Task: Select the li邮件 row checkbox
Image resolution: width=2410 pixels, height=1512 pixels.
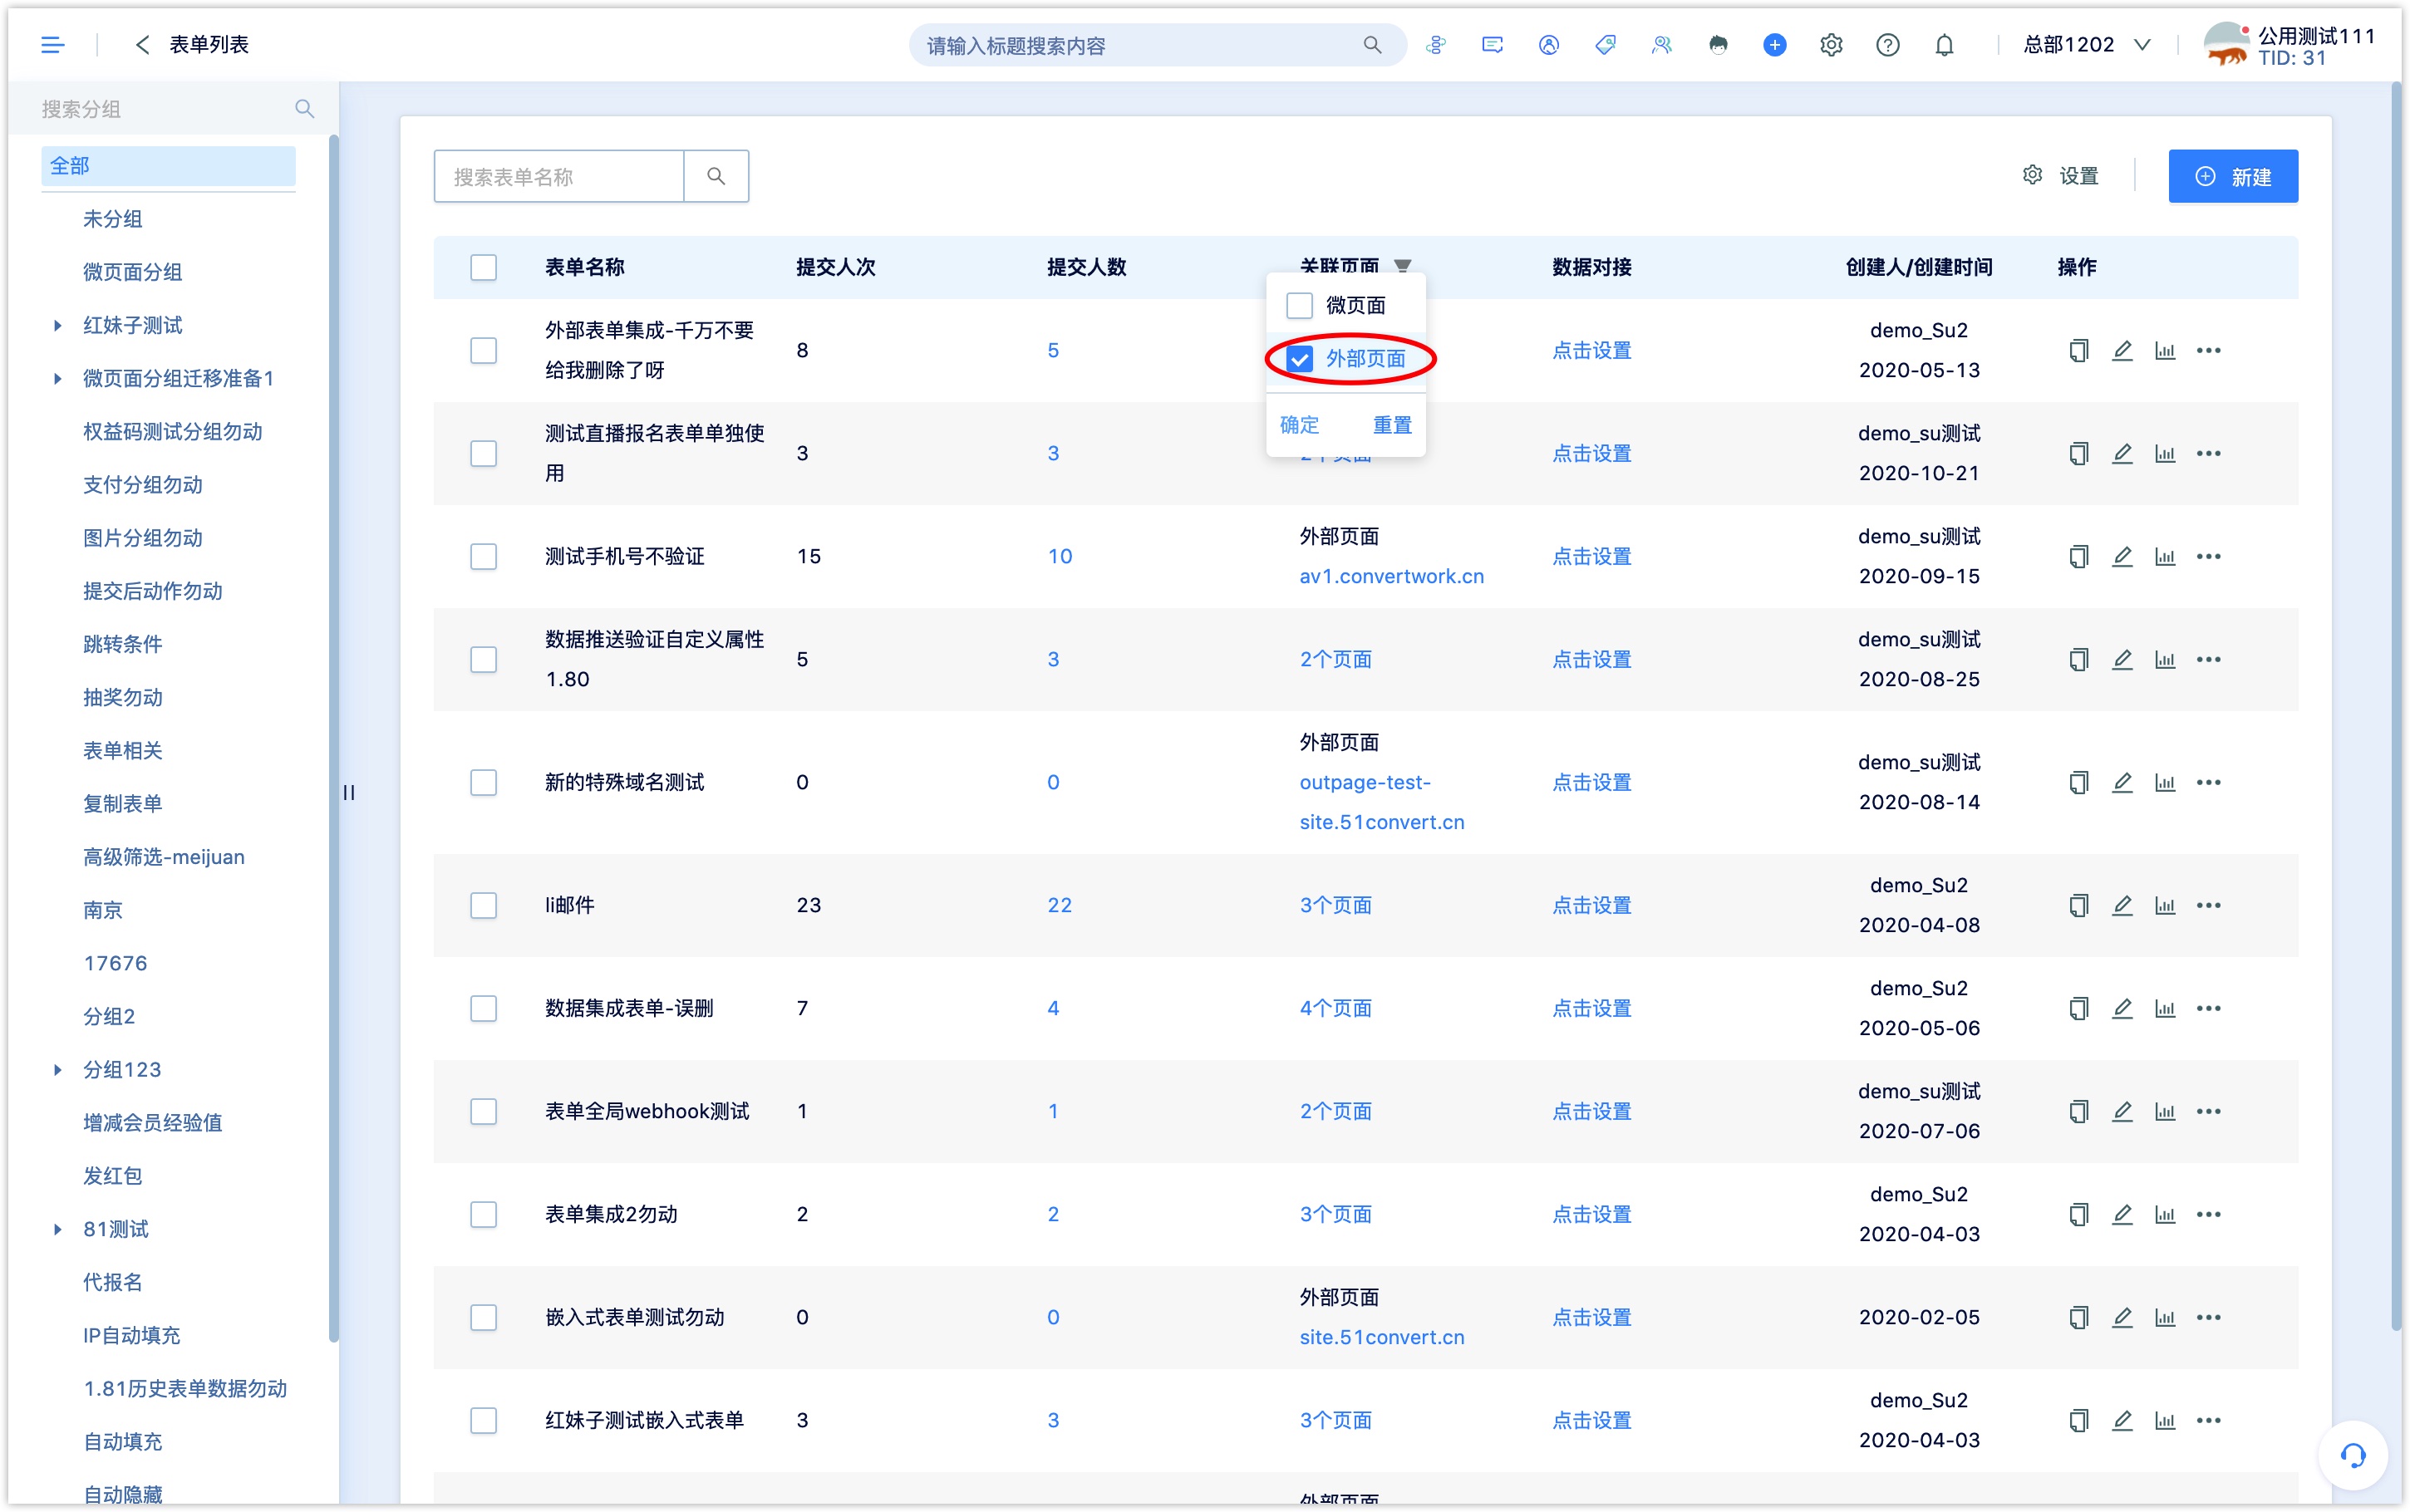Action: (483, 905)
